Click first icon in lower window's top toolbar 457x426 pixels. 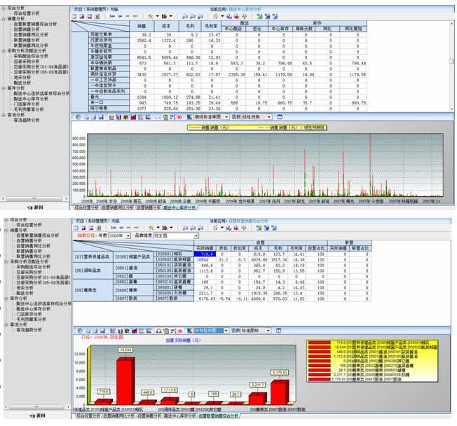point(77,228)
